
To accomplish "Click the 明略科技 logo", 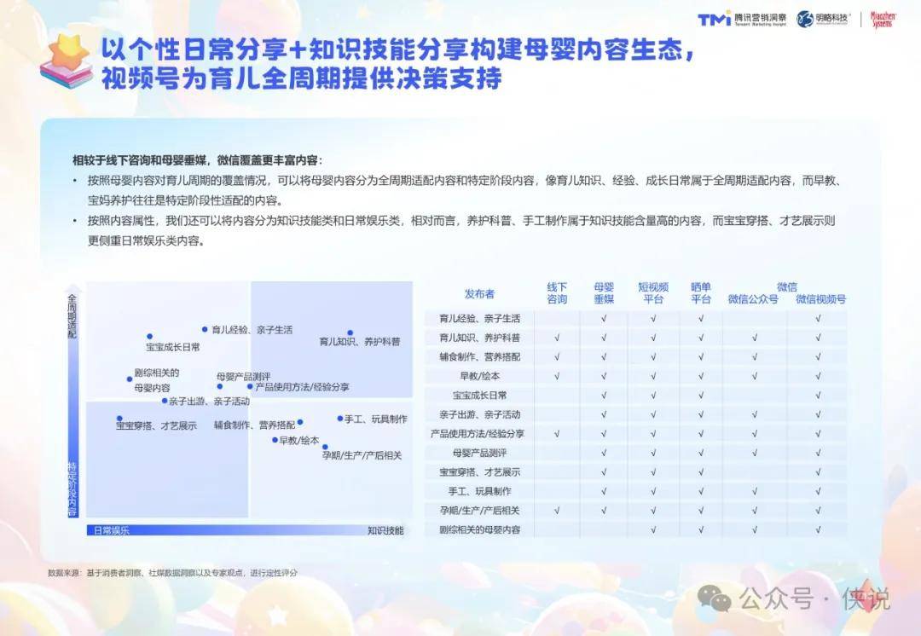I will [823, 19].
